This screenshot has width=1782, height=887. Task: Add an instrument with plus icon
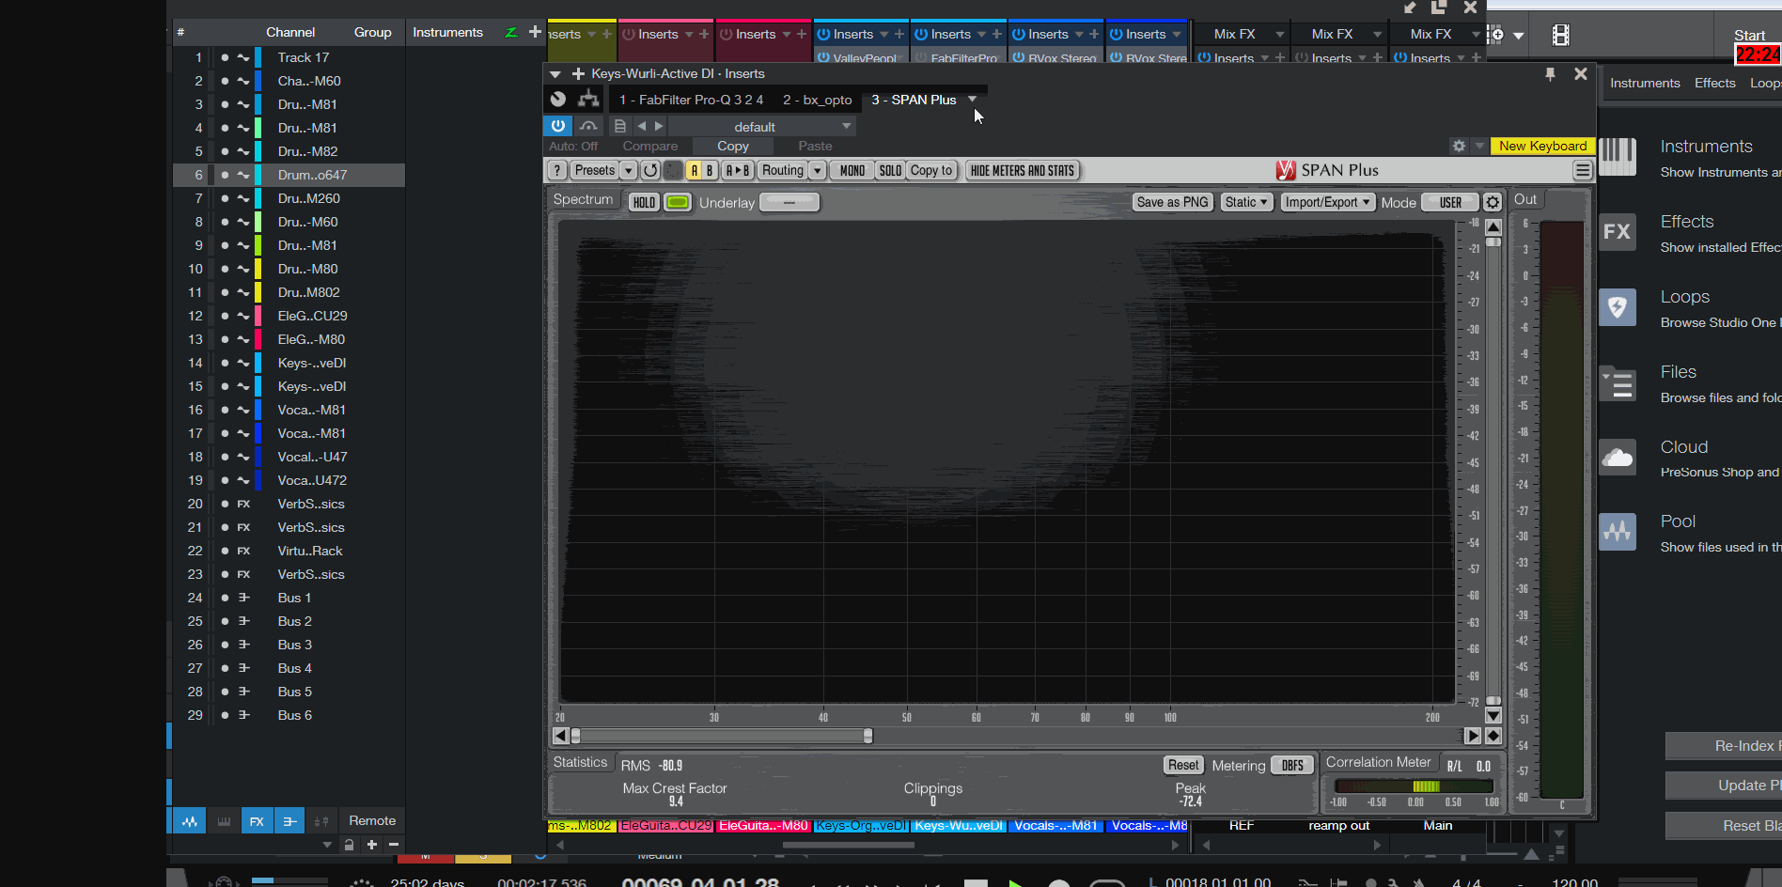(x=535, y=32)
